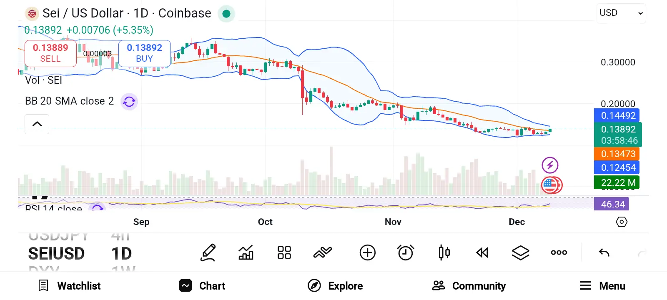
Task: Undo the last action with the arrow
Action: (x=604, y=252)
